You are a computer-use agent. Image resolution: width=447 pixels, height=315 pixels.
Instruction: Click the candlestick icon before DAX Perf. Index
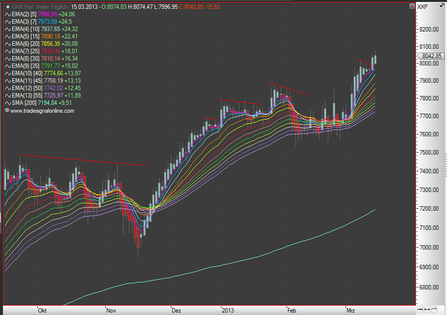7,7
